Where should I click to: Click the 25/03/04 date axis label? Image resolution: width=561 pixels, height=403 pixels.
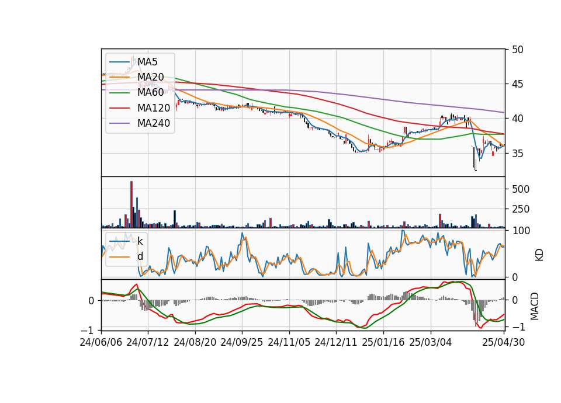431,342
